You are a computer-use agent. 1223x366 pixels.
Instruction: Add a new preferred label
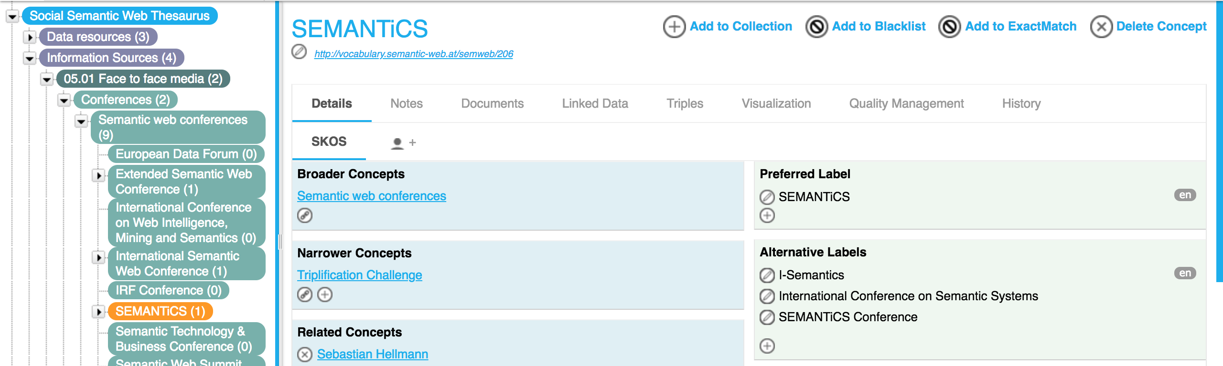point(767,216)
